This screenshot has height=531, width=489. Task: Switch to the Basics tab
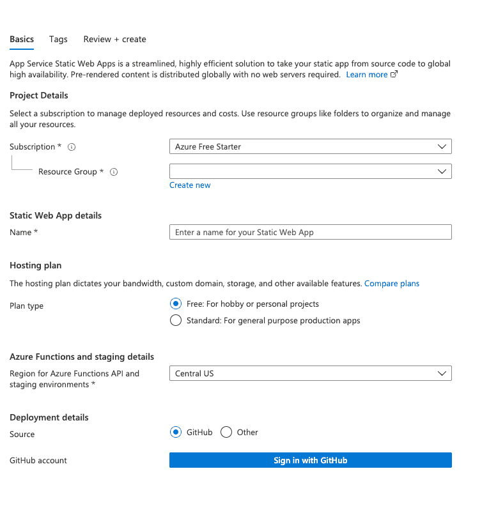(22, 39)
